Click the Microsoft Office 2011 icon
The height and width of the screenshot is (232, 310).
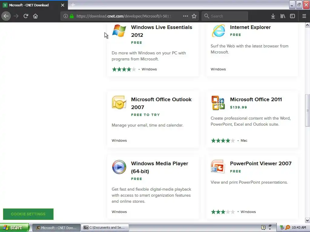click(x=218, y=103)
